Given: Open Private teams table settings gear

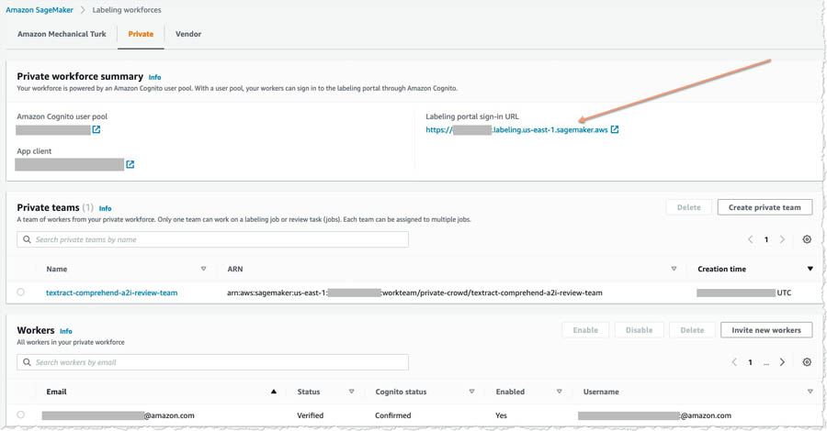Looking at the screenshot, I should (x=807, y=239).
